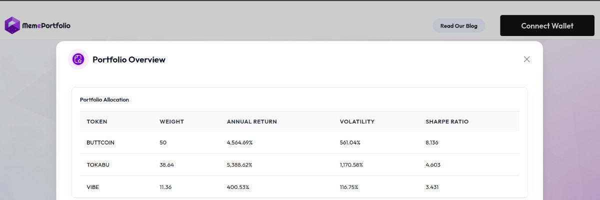Click the MemePortfolio cube logo icon
This screenshot has height=200, width=600.
point(12,25)
